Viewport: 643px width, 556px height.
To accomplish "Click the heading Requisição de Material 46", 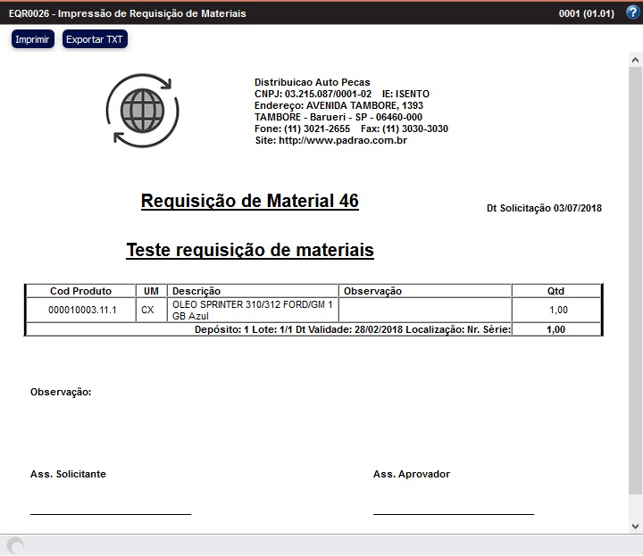I will click(250, 201).
